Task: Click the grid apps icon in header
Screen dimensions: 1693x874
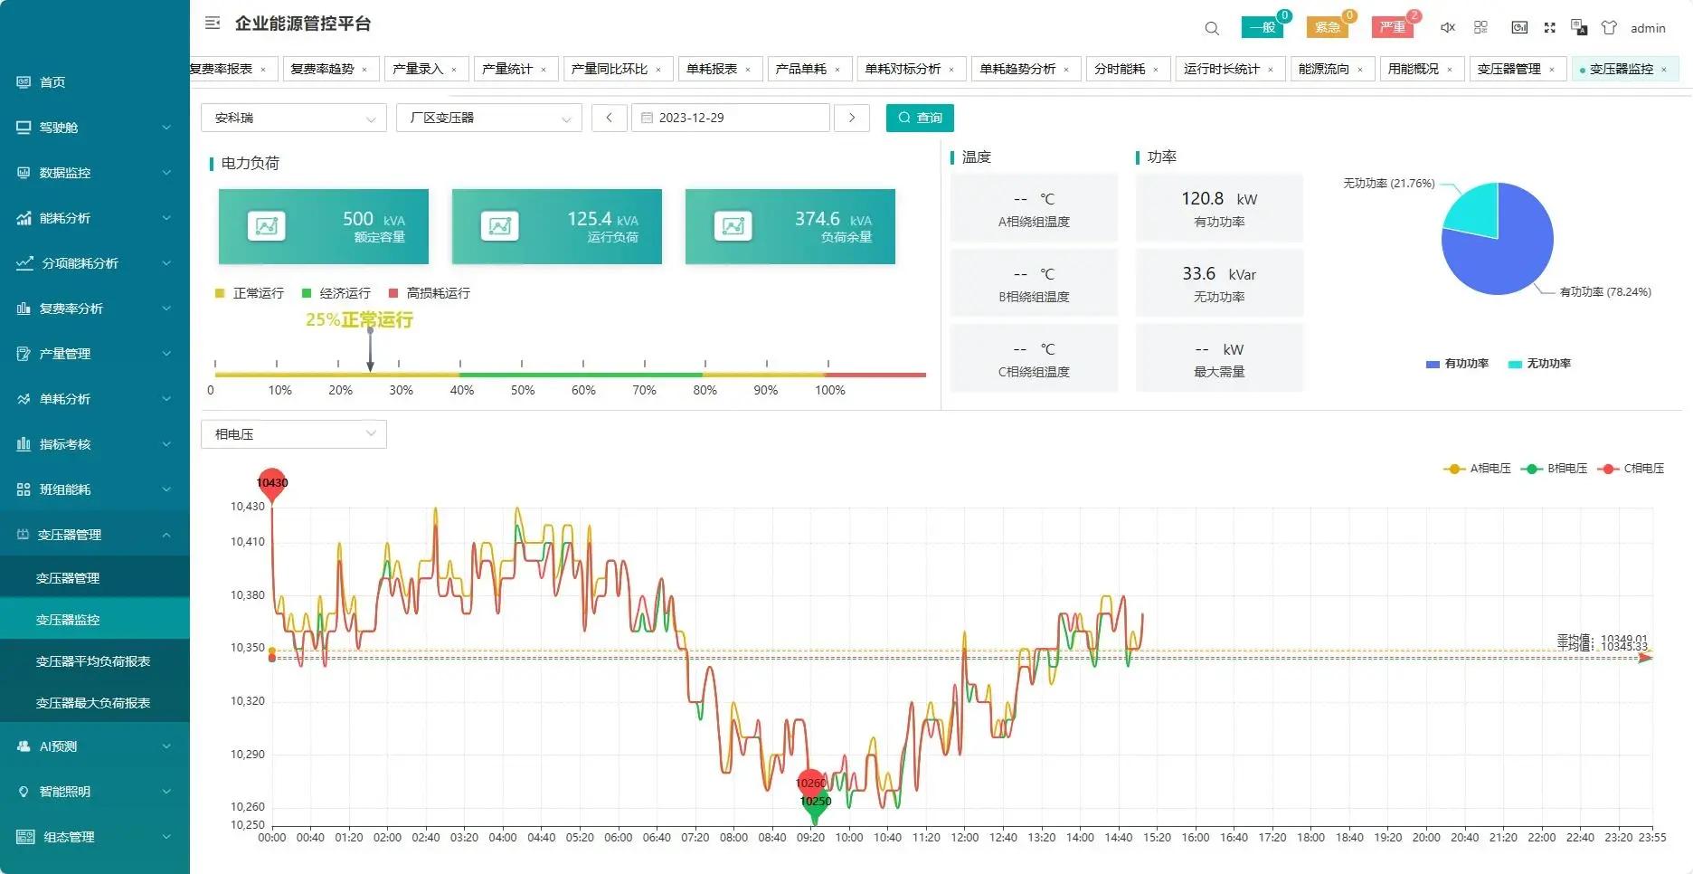Action: click(1480, 28)
